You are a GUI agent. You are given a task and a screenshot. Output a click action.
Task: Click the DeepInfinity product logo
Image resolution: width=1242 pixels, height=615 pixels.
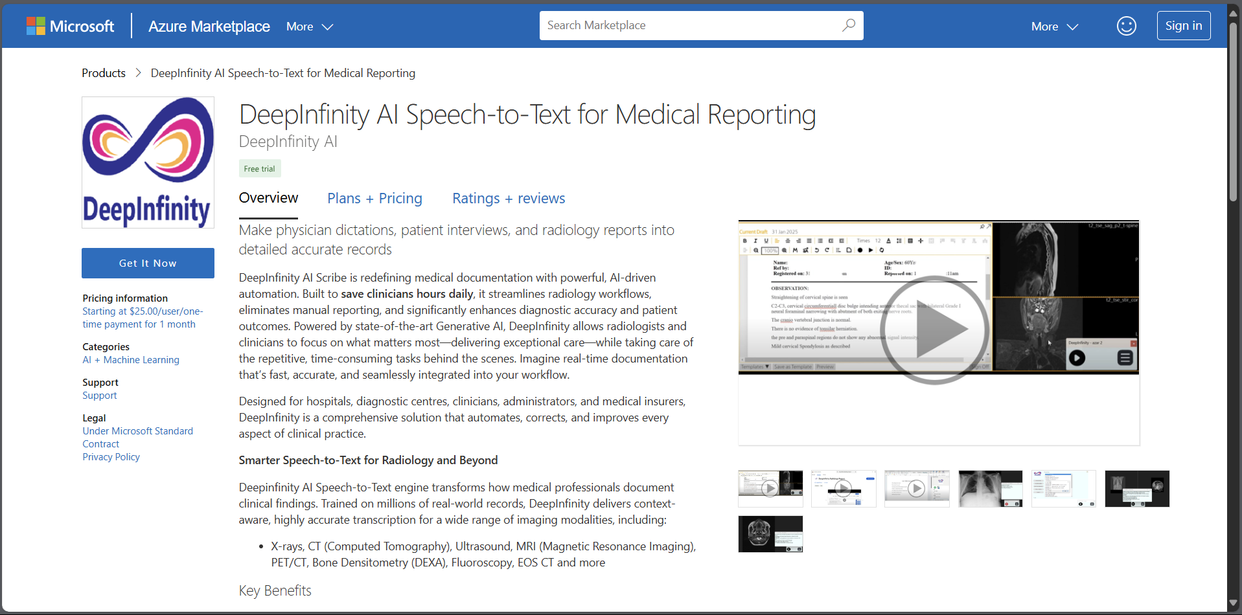(x=148, y=162)
